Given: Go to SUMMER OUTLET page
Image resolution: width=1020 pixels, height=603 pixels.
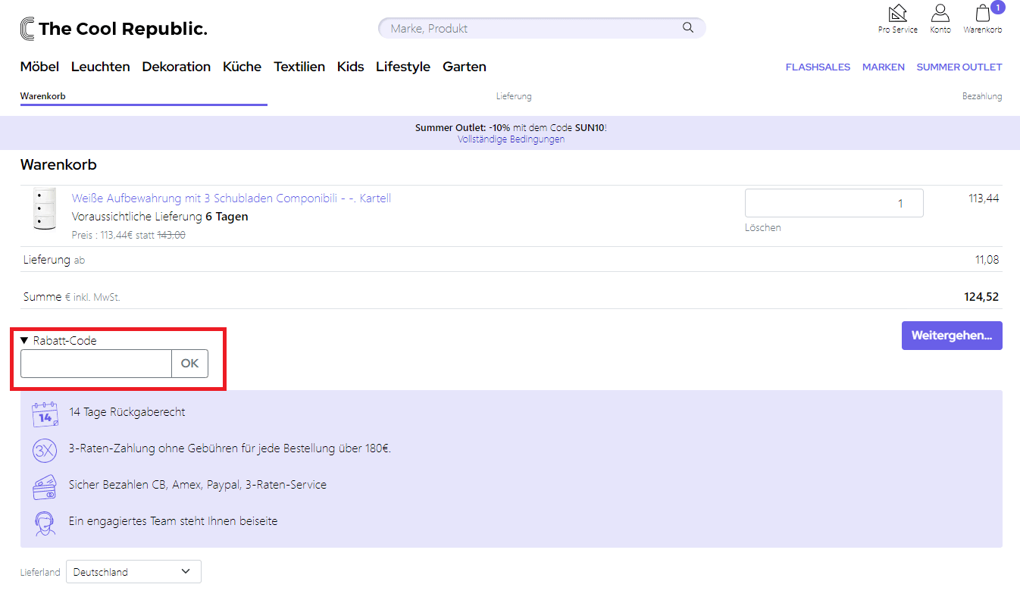Looking at the screenshot, I should 959,67.
